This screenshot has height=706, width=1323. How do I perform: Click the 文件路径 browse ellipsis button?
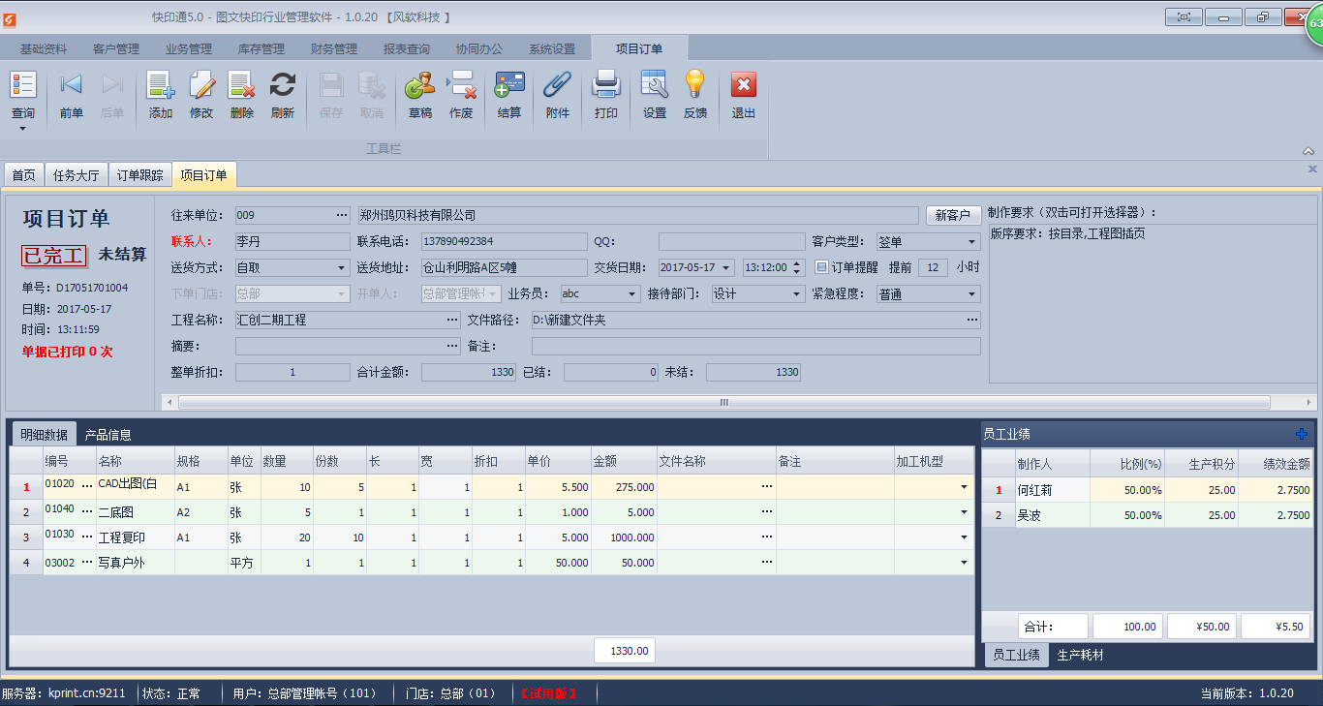click(x=971, y=320)
